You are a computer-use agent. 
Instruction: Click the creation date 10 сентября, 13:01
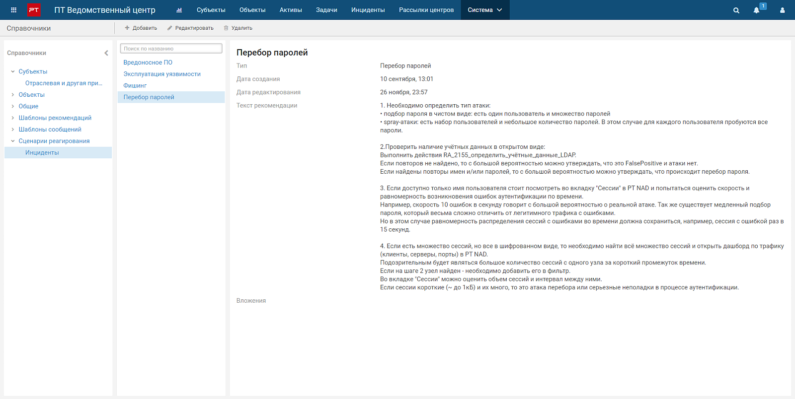[x=406, y=79]
